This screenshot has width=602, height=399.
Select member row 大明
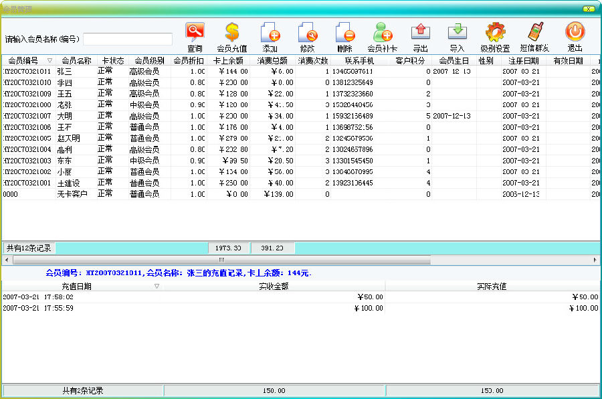coord(300,116)
